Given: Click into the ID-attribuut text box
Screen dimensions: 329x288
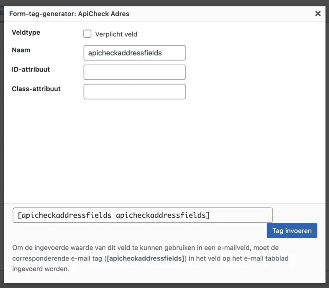Looking at the screenshot, I should [135, 72].
